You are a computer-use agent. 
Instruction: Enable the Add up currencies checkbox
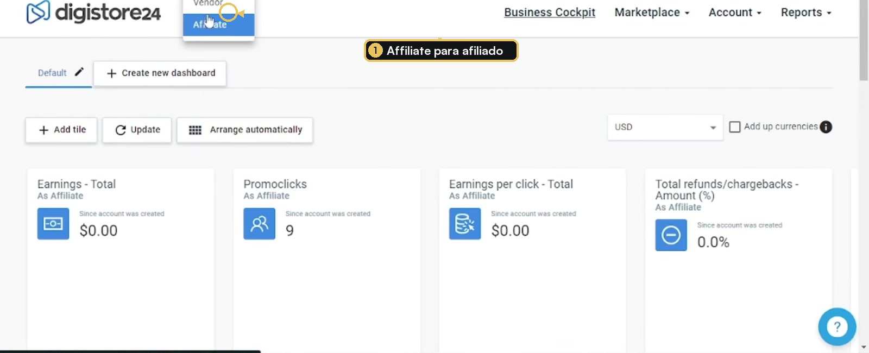pyautogui.click(x=734, y=127)
